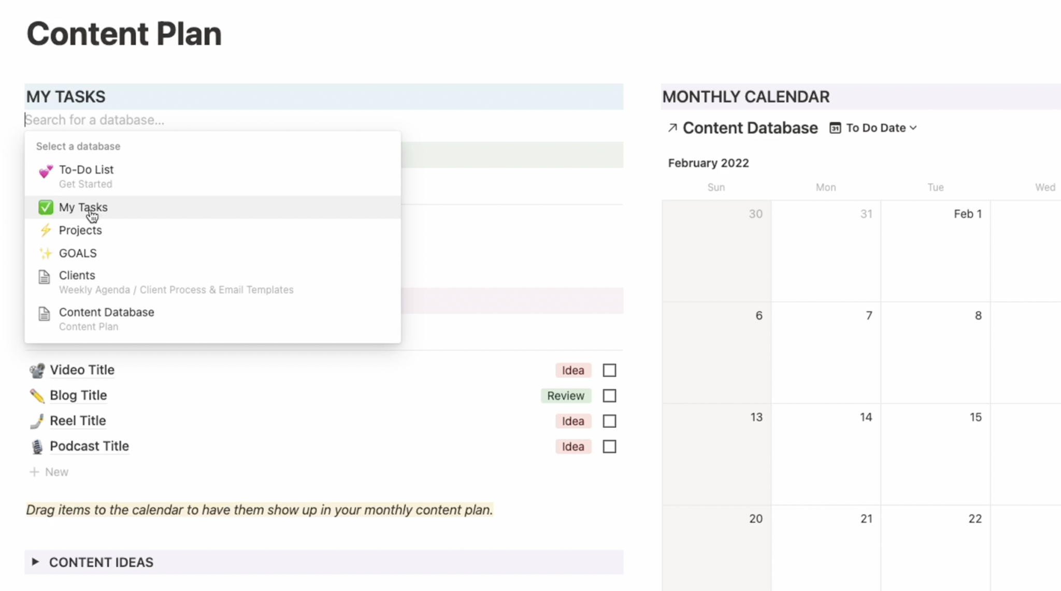1061x591 pixels.
Task: Select Blog Title row item
Action: click(x=78, y=395)
